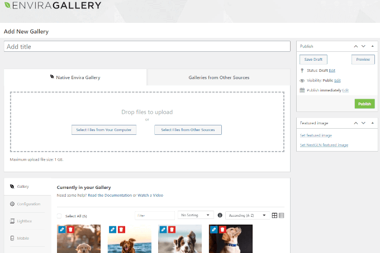Move the Publish panel down with the arrow
This screenshot has height=253, width=380.
click(x=363, y=46)
